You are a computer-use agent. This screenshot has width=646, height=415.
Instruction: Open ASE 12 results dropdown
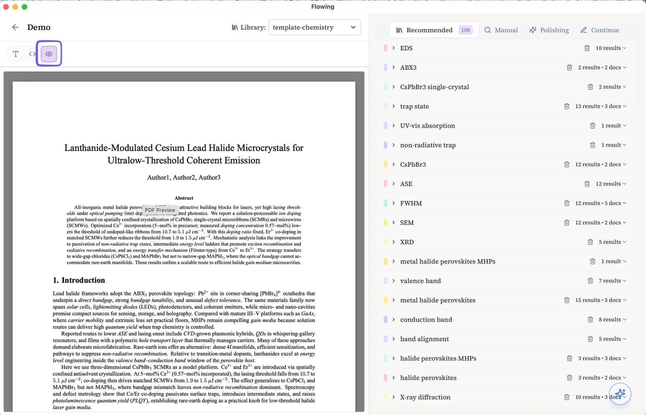[x=611, y=184]
